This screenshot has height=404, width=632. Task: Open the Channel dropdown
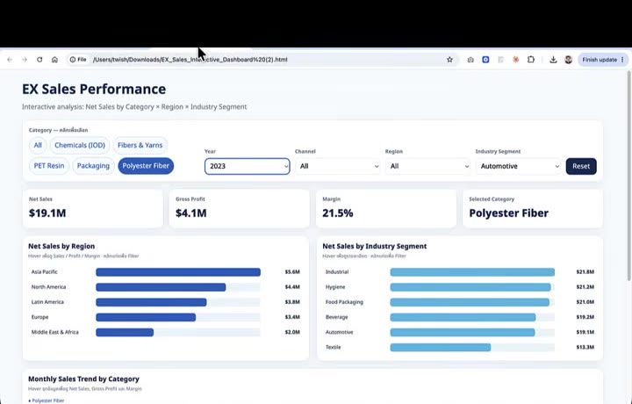(337, 166)
